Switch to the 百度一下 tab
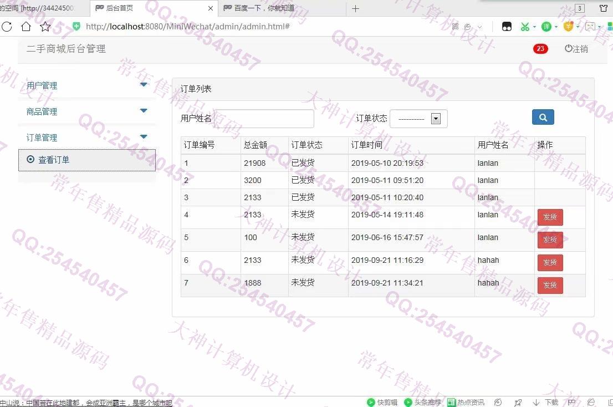This screenshot has width=613, height=407. pyautogui.click(x=282, y=8)
